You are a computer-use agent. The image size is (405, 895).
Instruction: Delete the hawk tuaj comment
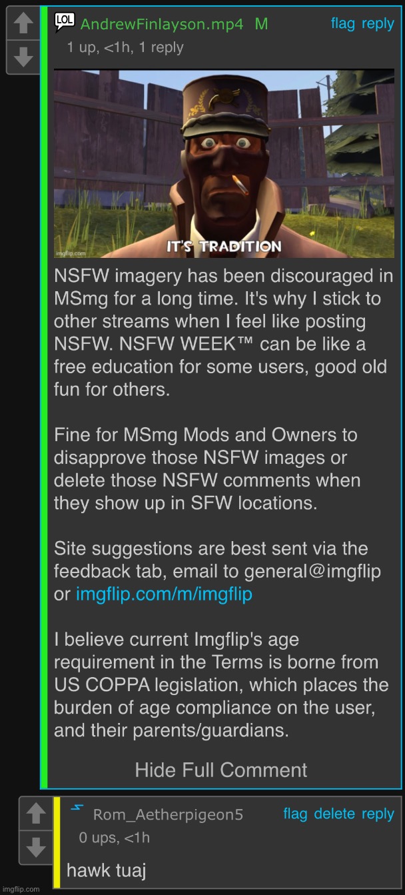pyautogui.click(x=334, y=814)
